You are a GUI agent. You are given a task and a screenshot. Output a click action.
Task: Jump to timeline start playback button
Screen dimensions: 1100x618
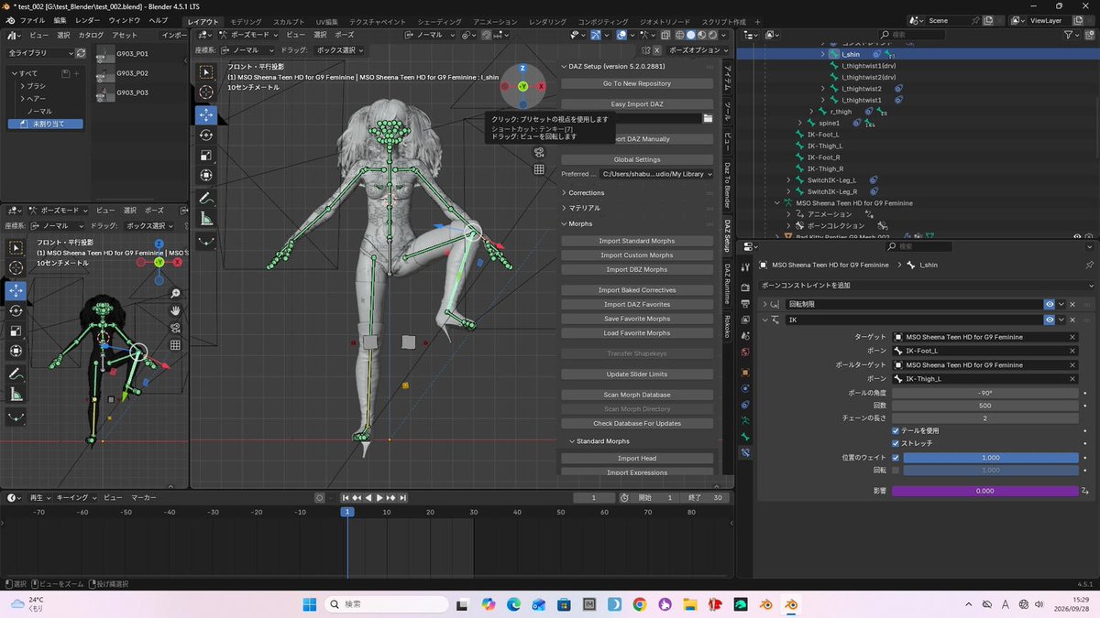click(346, 498)
